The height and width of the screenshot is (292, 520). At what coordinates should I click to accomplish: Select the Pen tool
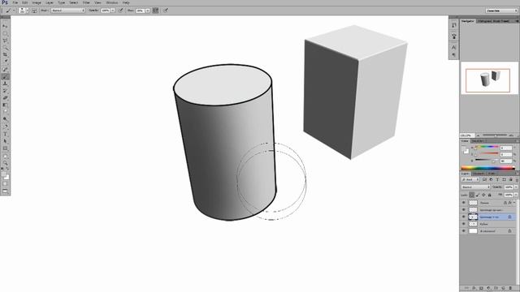(x=5, y=127)
